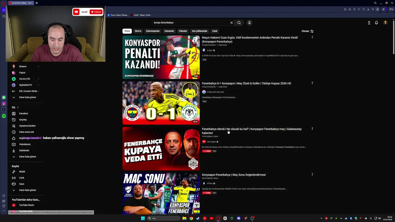Screen dimensions: 395x222
Task: Open the YouTube account avatar menu
Action: (x=385, y=23)
